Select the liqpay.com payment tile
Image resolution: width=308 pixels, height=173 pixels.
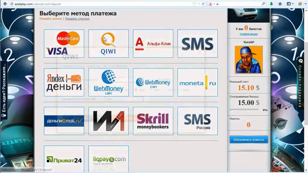(108, 159)
